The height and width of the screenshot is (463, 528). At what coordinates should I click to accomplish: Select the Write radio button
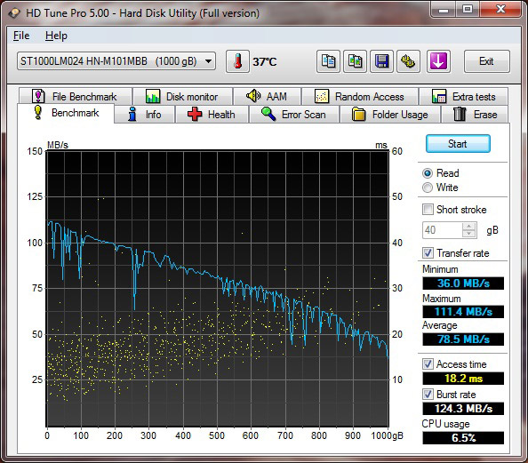point(428,188)
